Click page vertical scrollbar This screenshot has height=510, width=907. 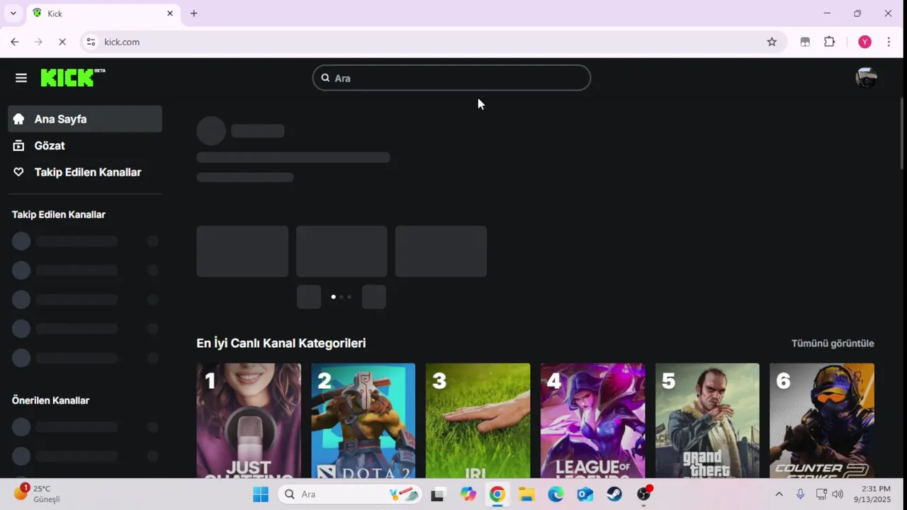coord(903,133)
